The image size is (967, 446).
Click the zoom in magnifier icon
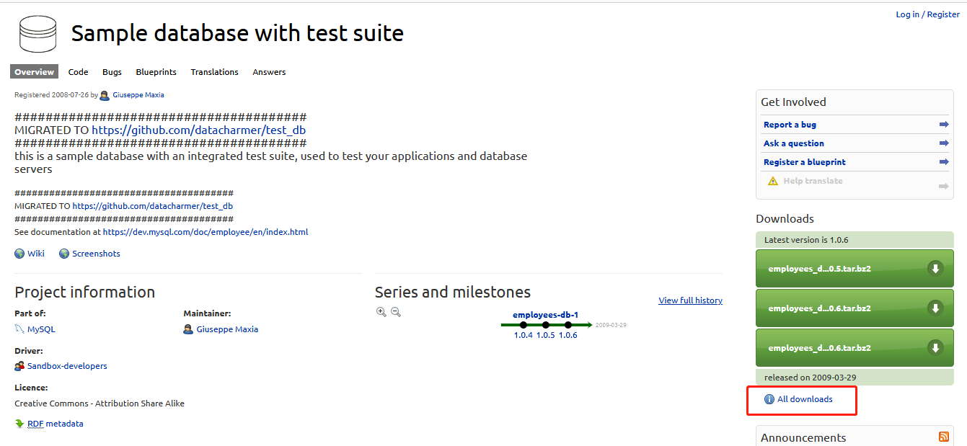[x=381, y=312]
